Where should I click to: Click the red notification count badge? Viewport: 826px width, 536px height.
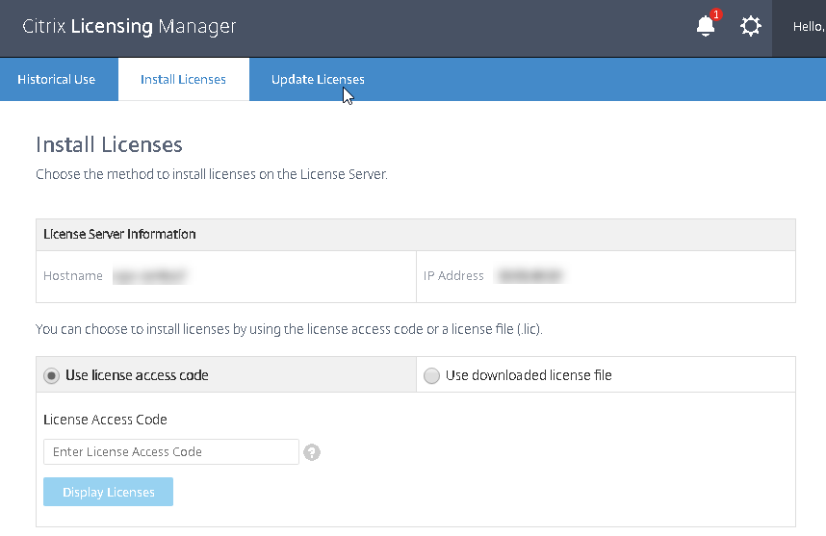(715, 15)
